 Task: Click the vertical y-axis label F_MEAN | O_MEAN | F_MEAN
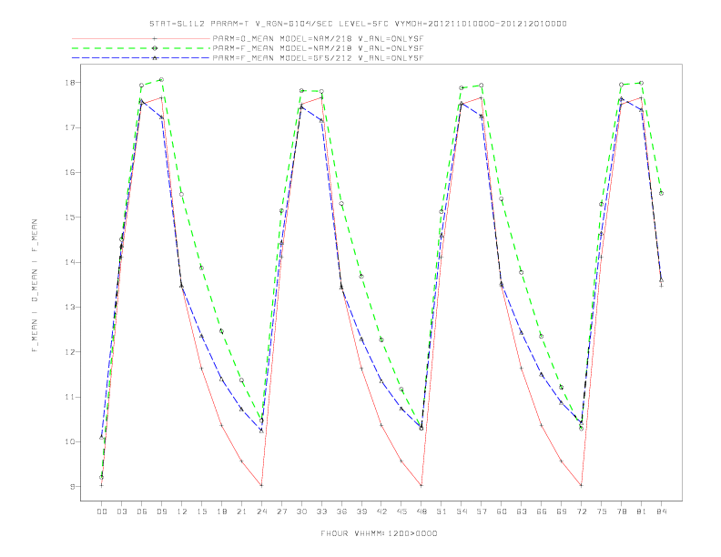click(x=35, y=286)
